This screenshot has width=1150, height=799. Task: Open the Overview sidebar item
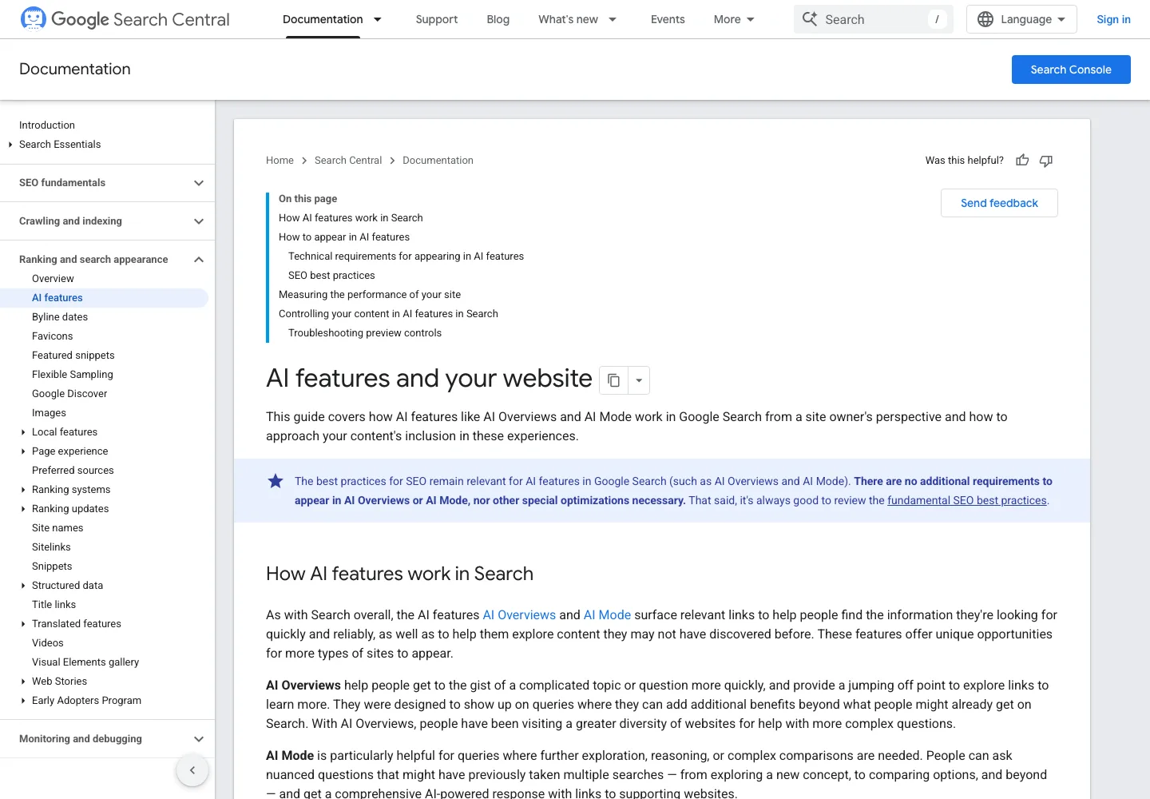[53, 279]
